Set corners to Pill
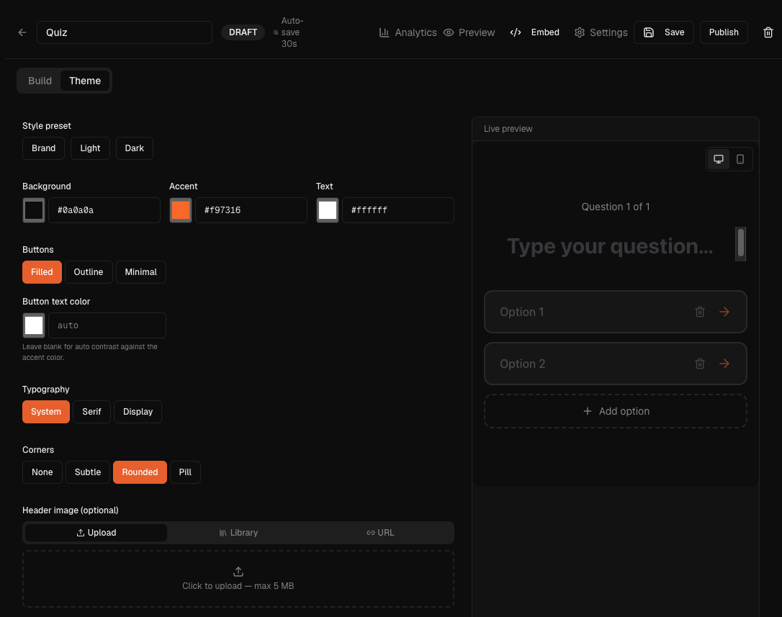 point(185,472)
